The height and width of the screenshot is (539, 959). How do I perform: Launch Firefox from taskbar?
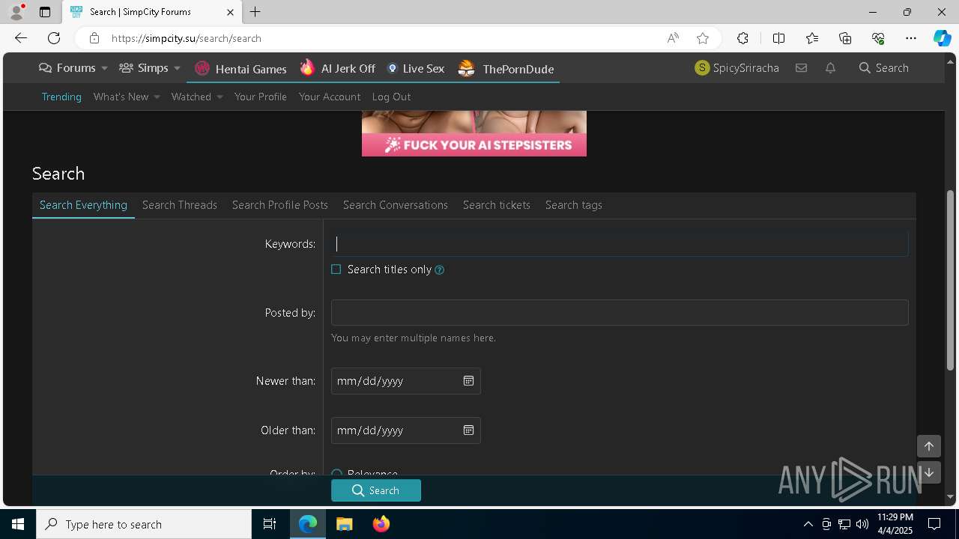click(381, 524)
